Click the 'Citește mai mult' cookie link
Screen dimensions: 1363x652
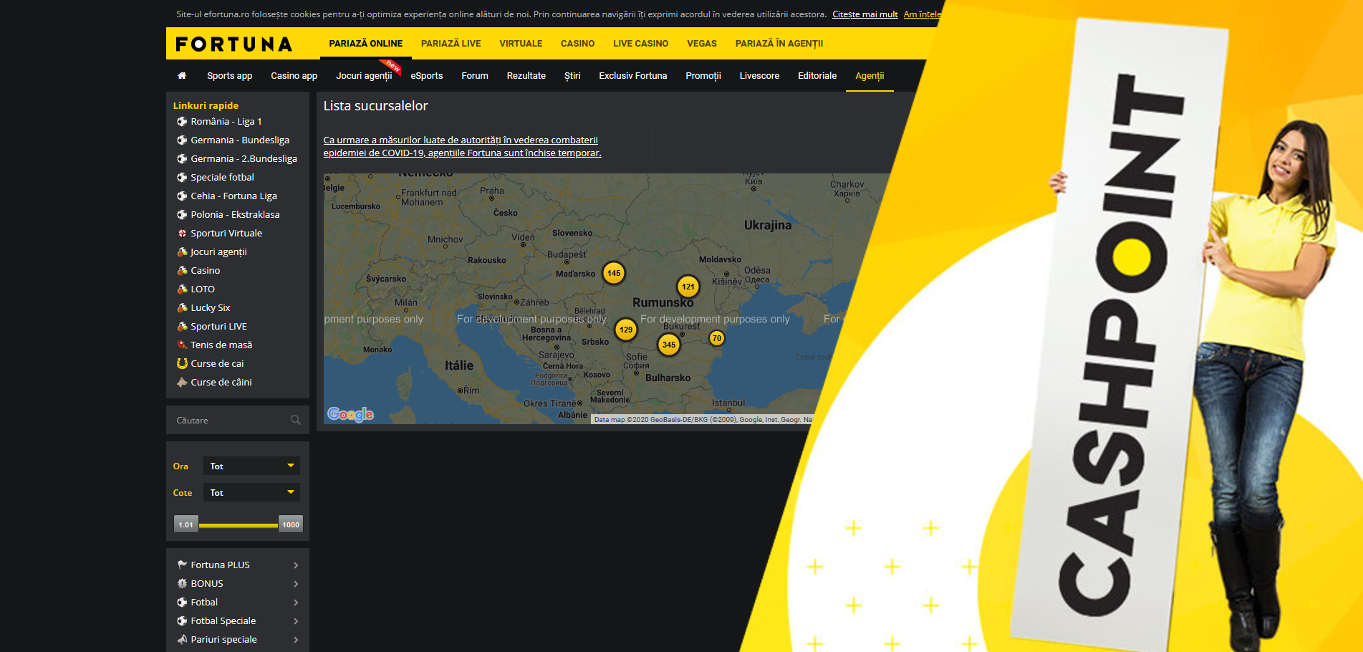tap(865, 14)
